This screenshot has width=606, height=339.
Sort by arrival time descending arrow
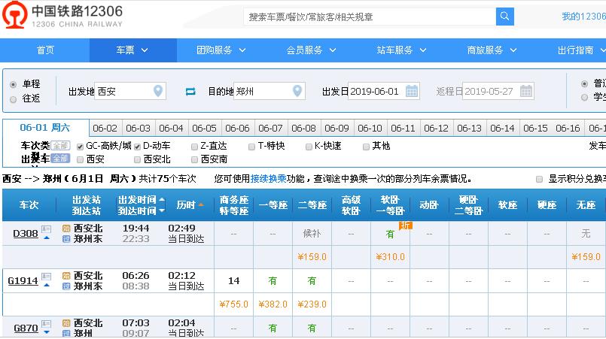[x=162, y=210]
